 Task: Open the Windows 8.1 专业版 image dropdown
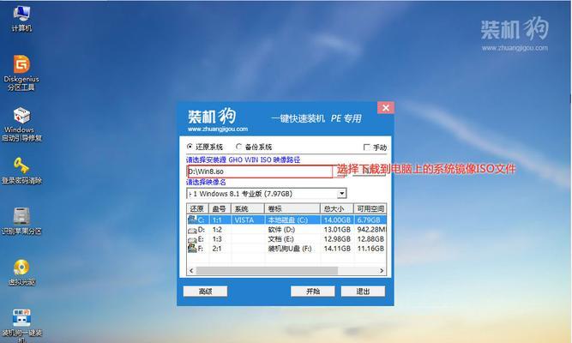click(342, 194)
